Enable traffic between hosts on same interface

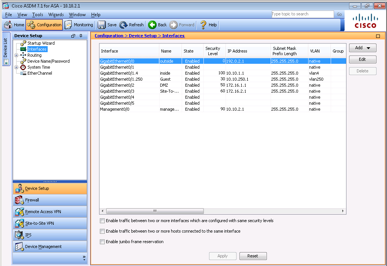[x=102, y=231]
